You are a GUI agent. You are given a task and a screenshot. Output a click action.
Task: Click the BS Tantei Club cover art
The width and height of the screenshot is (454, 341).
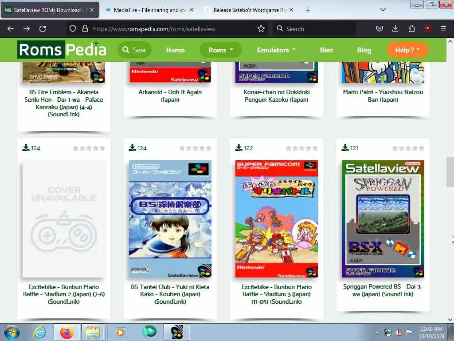[x=170, y=219]
